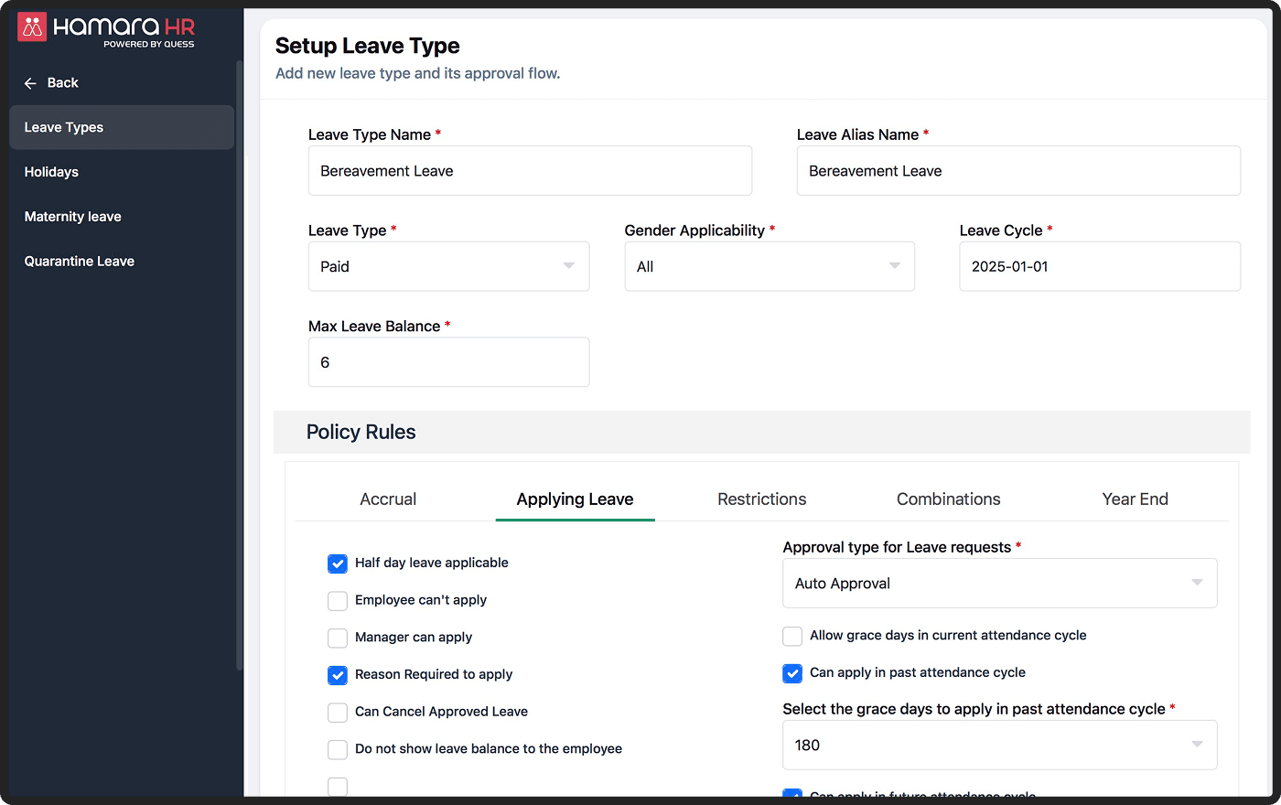Click the Back arrow icon
The image size is (1281, 805).
[x=30, y=83]
